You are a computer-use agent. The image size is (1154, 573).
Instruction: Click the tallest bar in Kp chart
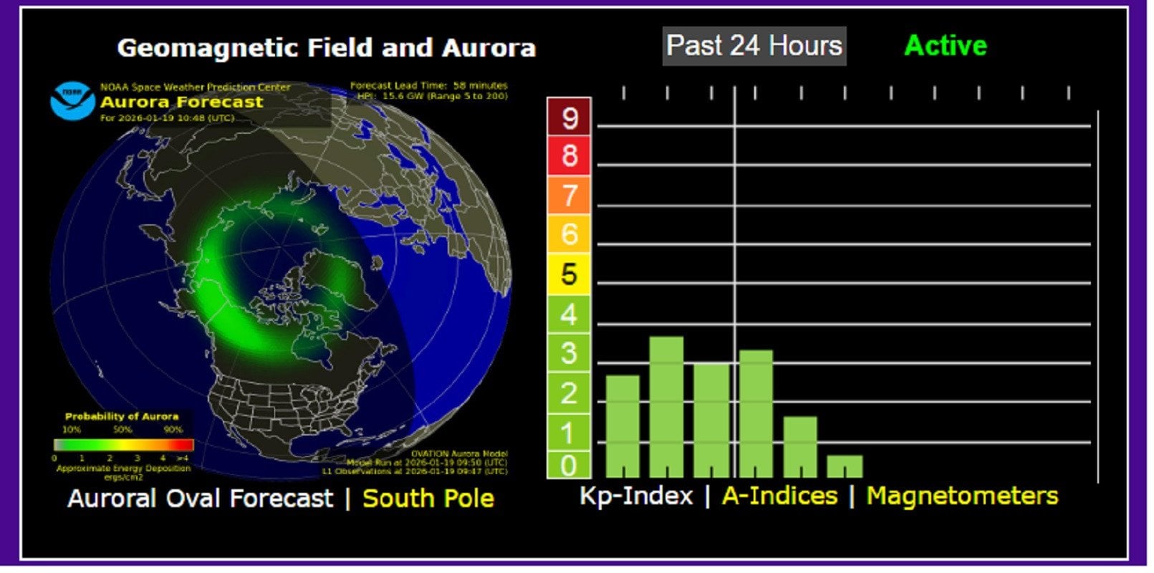(x=666, y=407)
